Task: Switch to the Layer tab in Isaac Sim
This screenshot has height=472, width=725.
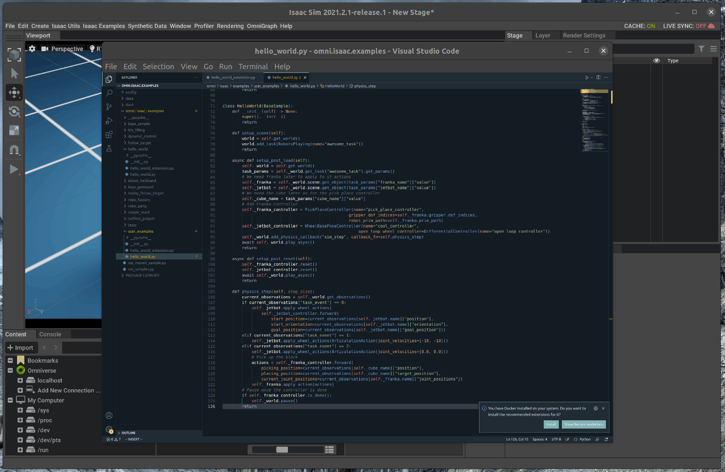Action: pos(543,36)
